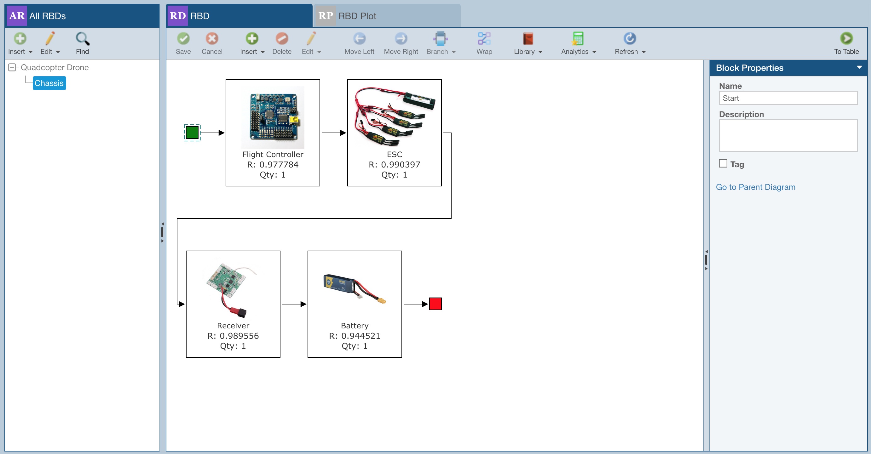Select the red end node square
871x454 pixels.
click(435, 304)
